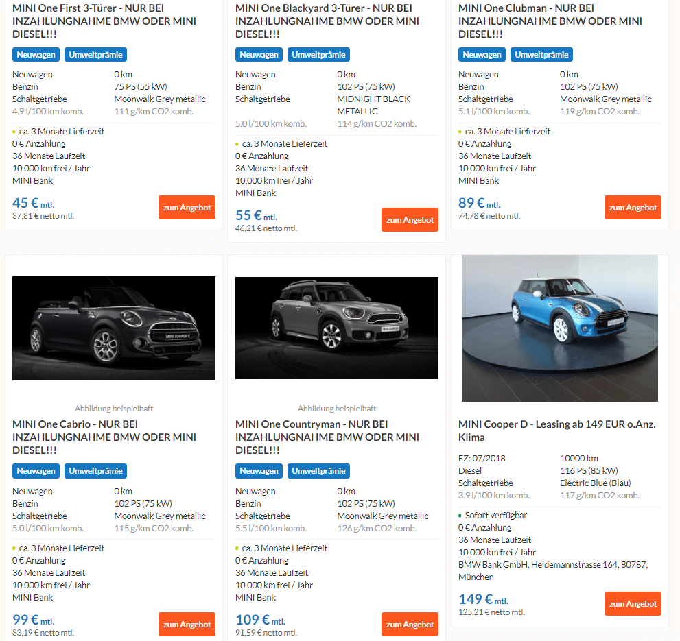Click zum Angebot for MINI One Blackyard
Image resolution: width=680 pixels, height=641 pixels.
[x=410, y=220]
